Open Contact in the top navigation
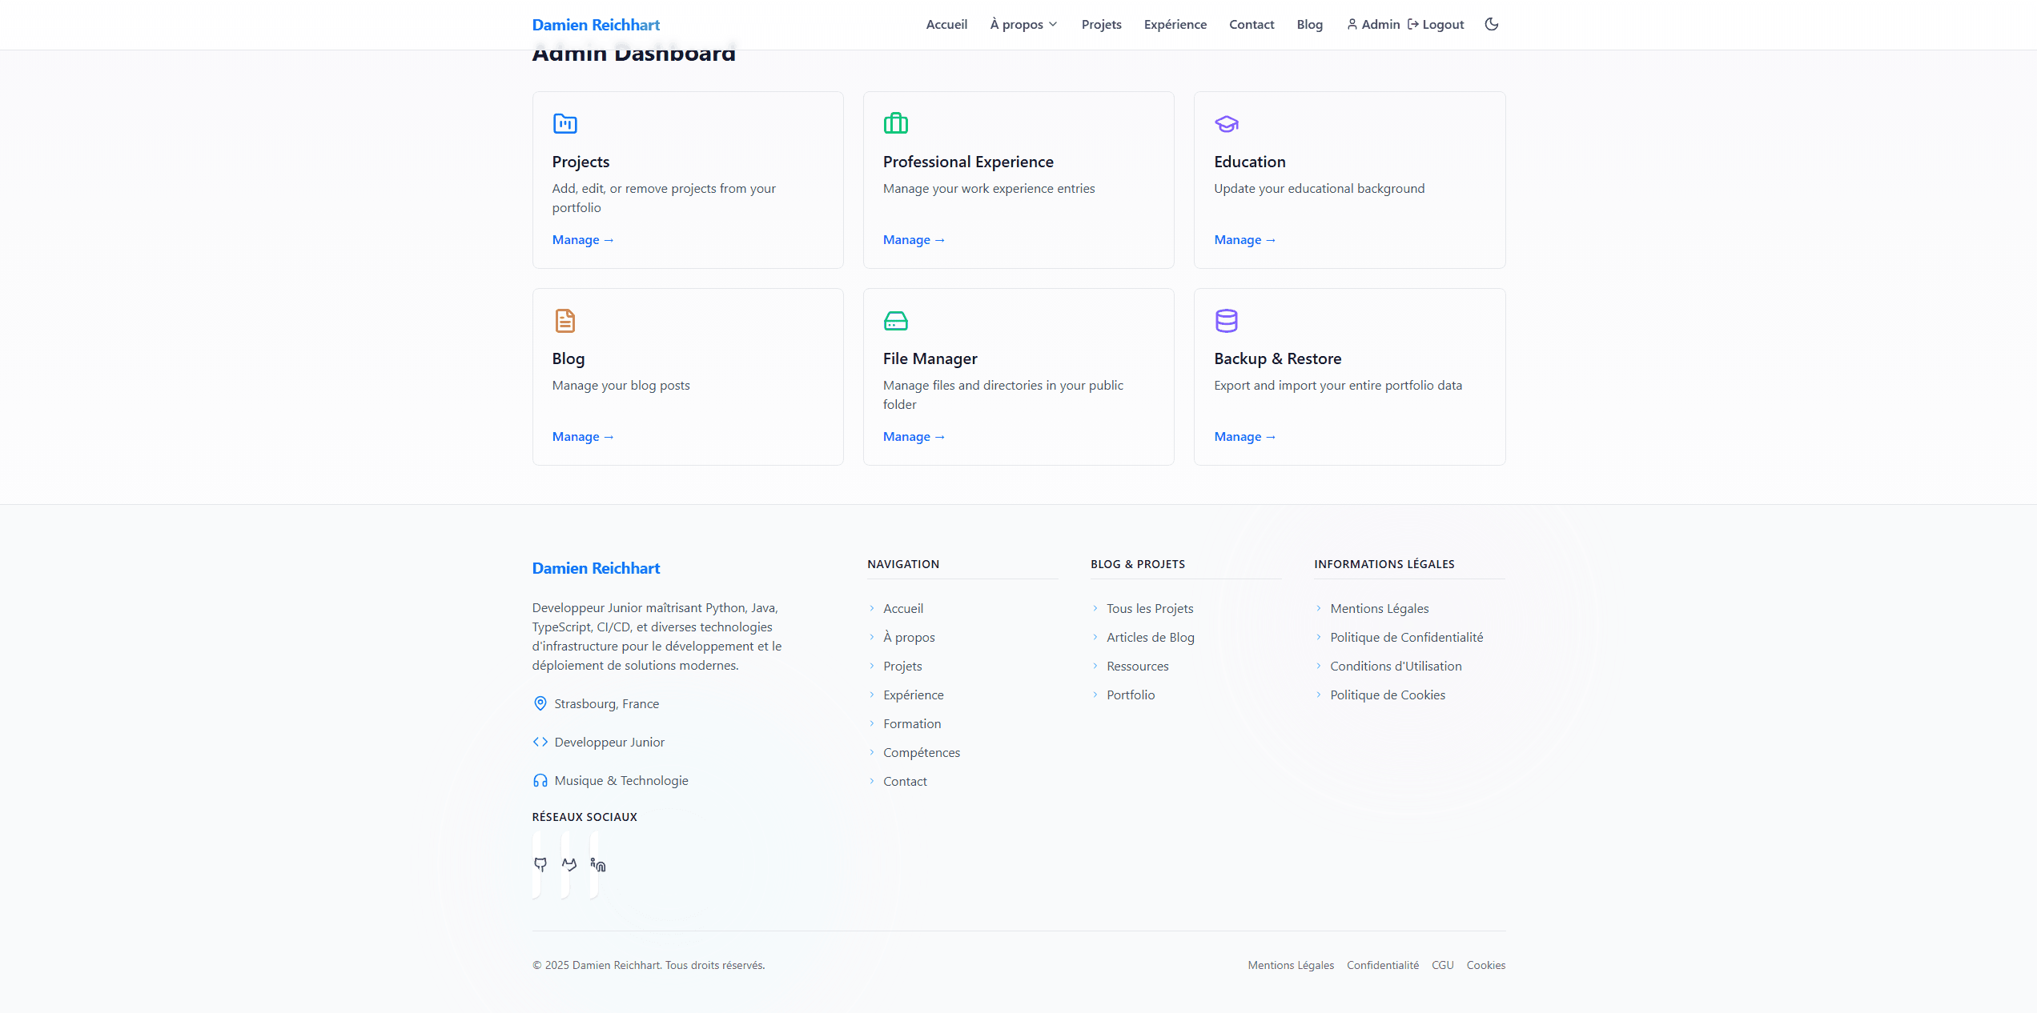Viewport: 2037px width, 1013px height. coord(1252,24)
